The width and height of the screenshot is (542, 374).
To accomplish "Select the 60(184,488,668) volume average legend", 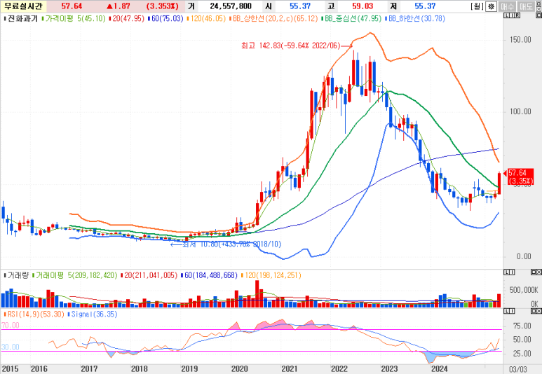I will point(211,275).
